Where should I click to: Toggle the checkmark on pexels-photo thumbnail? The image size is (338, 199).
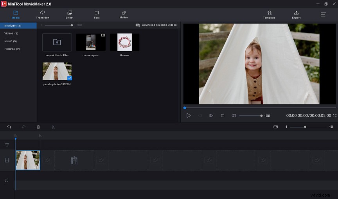69,78
